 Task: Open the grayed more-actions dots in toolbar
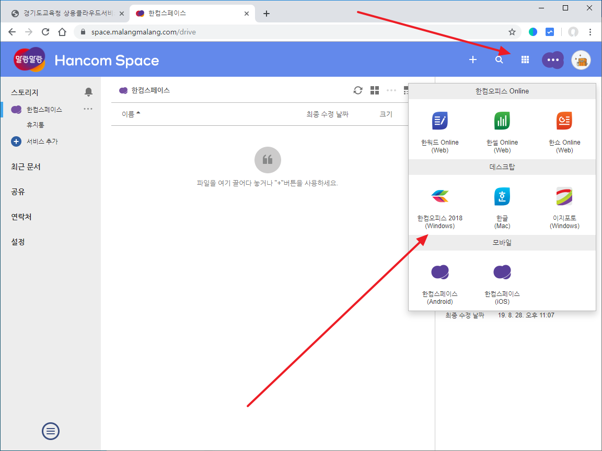pyautogui.click(x=391, y=90)
